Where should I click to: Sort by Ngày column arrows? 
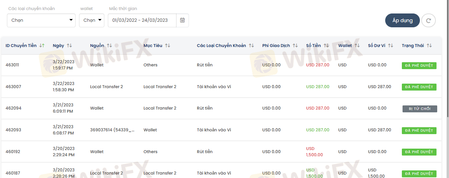click(69, 46)
